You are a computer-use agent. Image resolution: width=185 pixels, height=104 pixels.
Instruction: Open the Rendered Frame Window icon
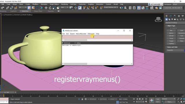pos(160,8)
